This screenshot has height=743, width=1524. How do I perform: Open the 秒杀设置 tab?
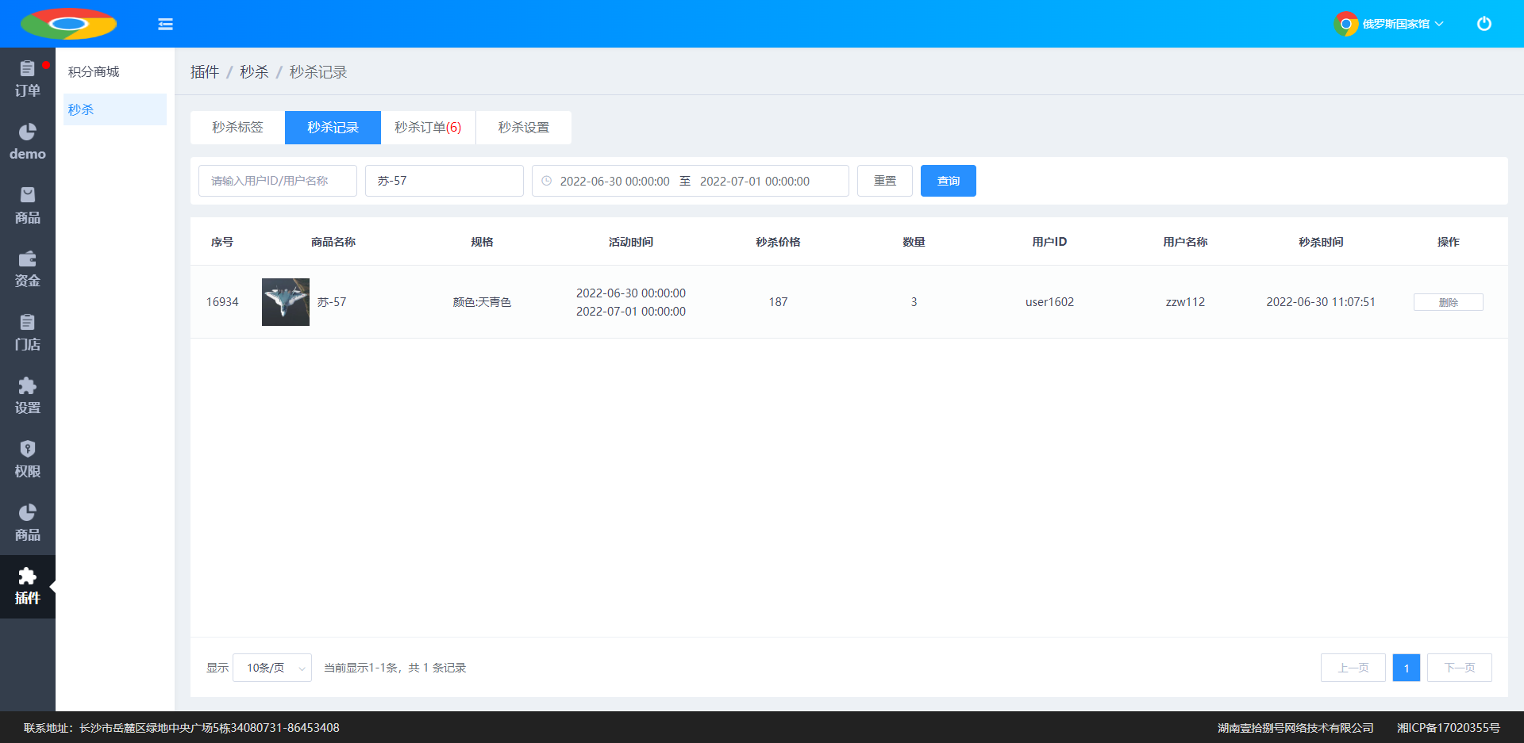tap(523, 128)
